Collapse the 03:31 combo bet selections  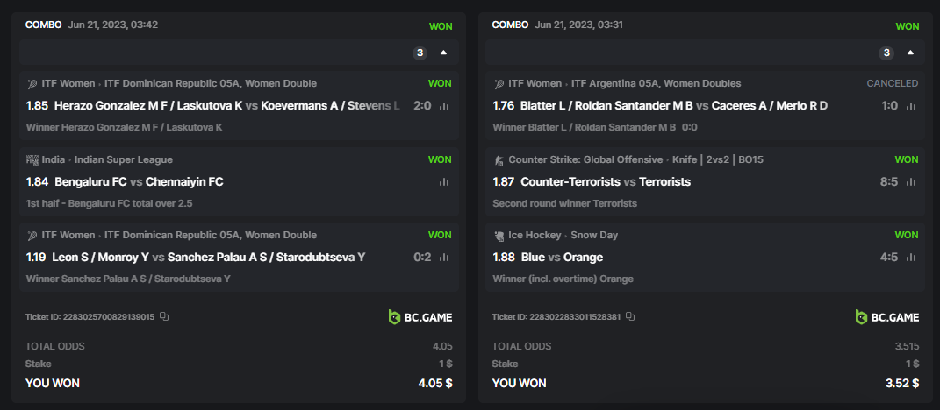[910, 53]
